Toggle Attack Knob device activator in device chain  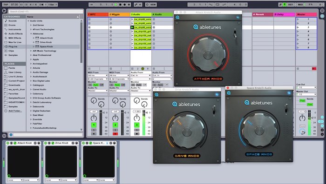tap(8, 143)
